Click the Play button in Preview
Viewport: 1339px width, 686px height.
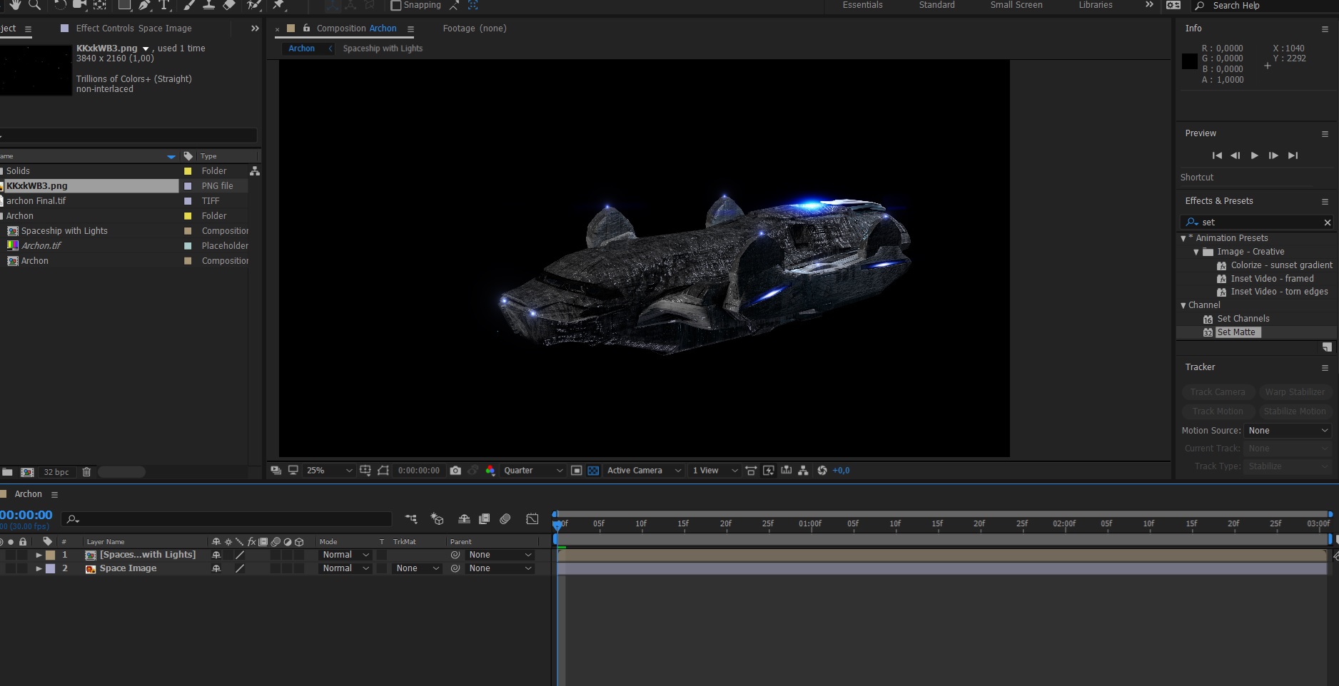click(1254, 155)
